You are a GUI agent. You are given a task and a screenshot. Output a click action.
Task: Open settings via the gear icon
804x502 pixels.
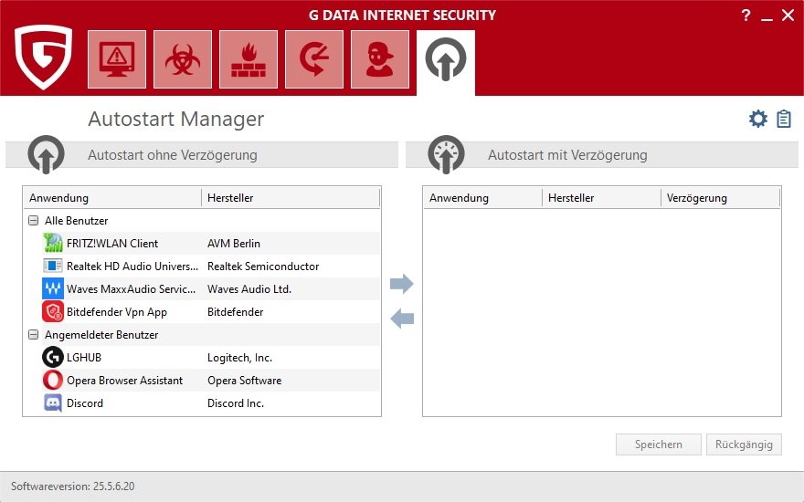tap(757, 119)
